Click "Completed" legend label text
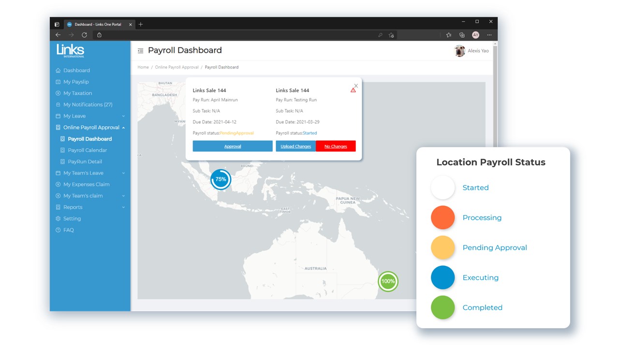Screen dimensions: 619x348 point(483,307)
